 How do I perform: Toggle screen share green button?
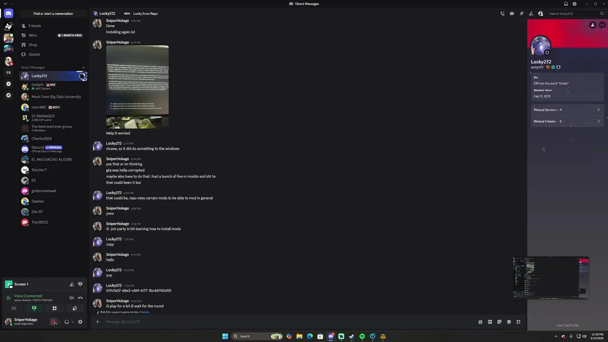tap(34, 308)
